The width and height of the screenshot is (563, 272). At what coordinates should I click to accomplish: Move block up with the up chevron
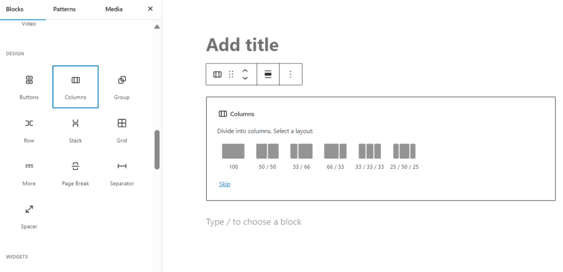point(245,71)
